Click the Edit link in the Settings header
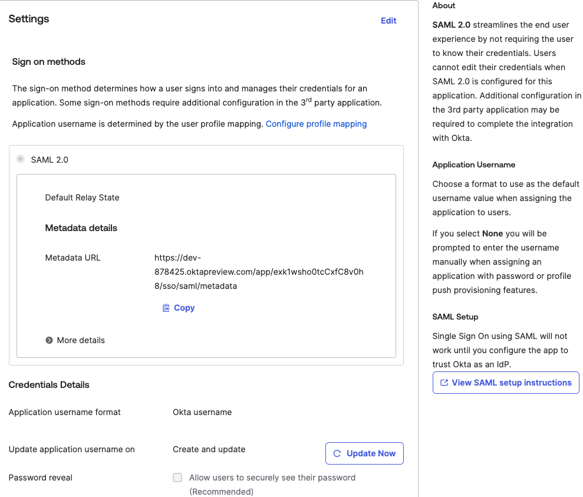The image size is (583, 497). (x=388, y=21)
